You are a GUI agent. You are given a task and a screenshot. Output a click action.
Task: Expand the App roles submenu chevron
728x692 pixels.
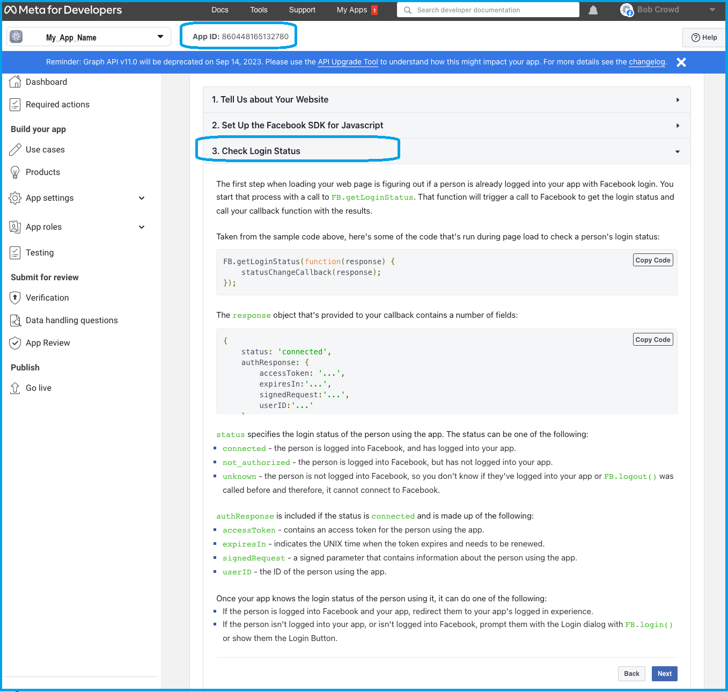click(142, 227)
